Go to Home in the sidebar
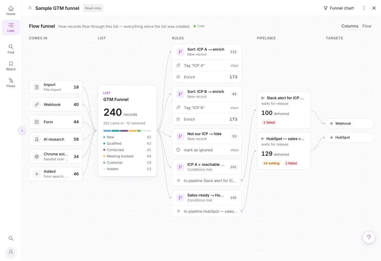The image size is (381, 261). tap(11, 11)
